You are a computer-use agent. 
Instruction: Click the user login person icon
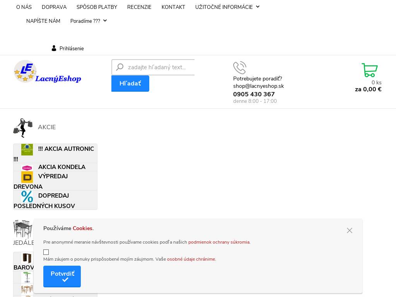pyautogui.click(x=54, y=48)
